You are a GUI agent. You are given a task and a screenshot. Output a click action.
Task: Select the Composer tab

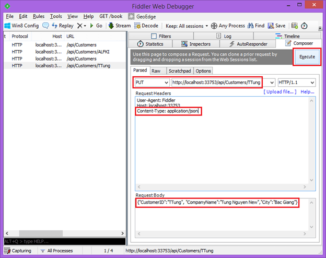click(299, 43)
